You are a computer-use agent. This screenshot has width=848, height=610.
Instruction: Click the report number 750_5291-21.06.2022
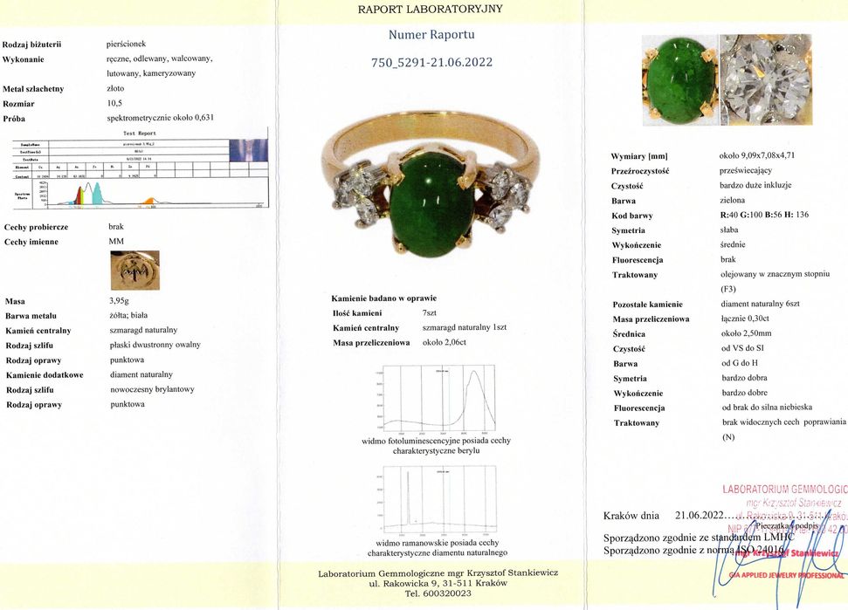coord(431,62)
